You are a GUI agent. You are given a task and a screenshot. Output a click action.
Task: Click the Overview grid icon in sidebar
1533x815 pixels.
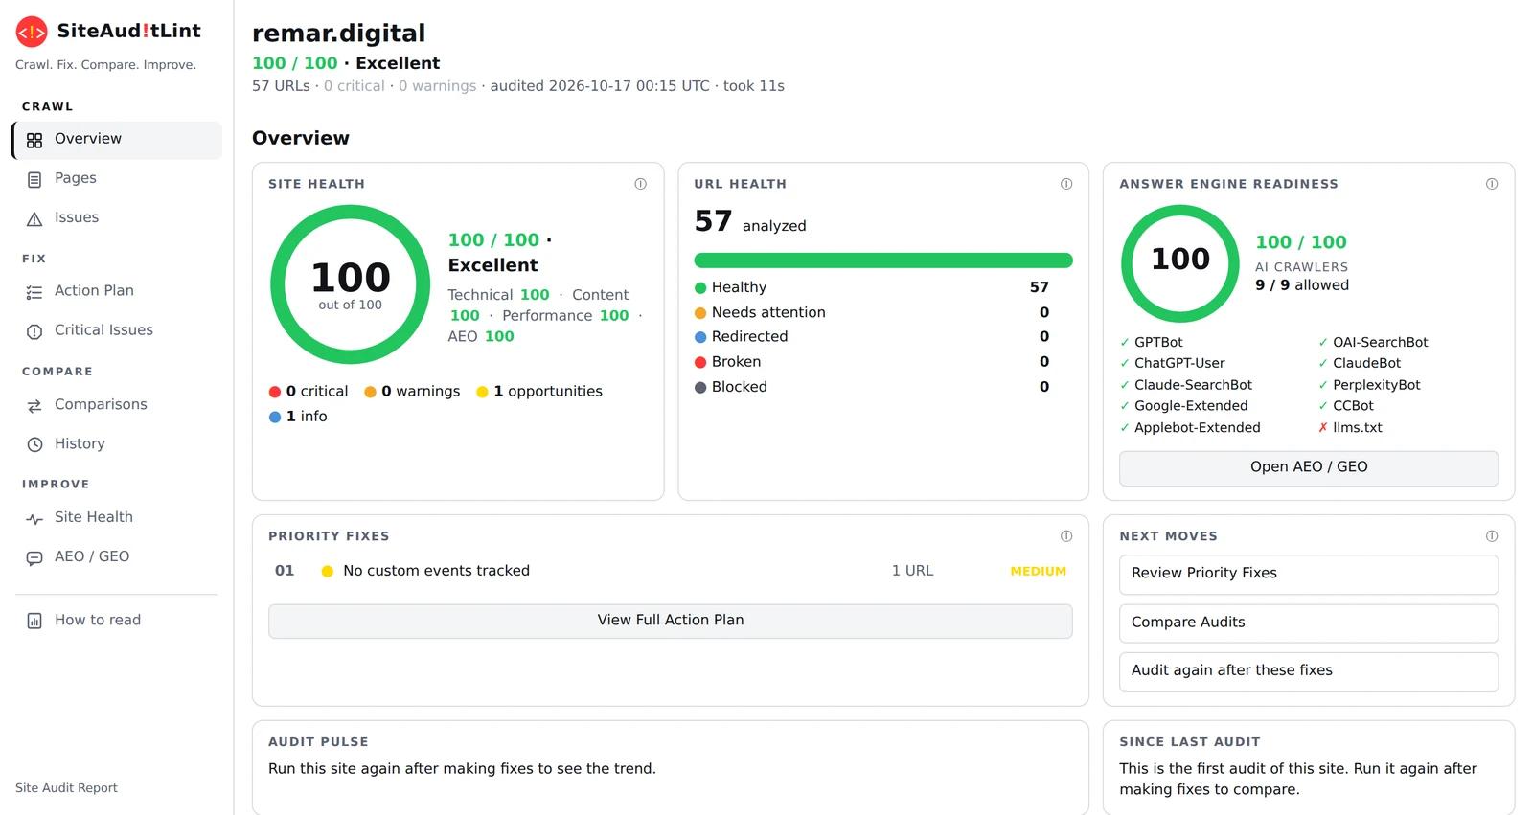(34, 141)
